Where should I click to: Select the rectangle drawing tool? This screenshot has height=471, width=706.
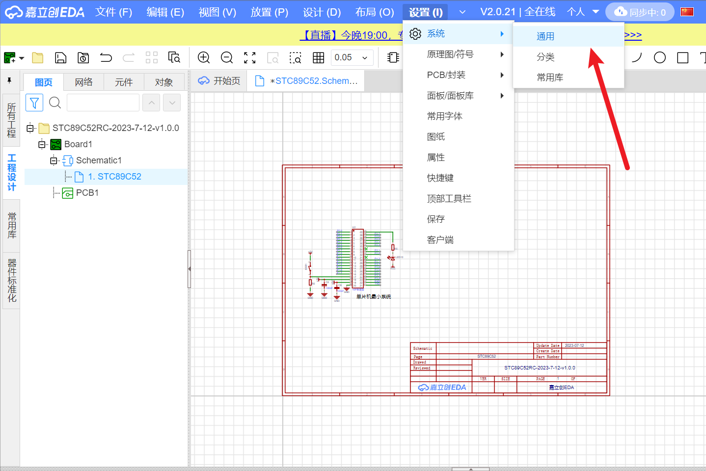[x=683, y=58]
